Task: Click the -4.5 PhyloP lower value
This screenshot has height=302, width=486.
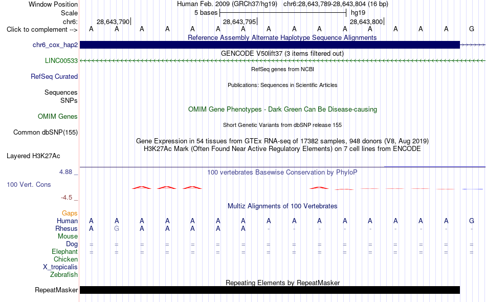Action: click(67, 198)
